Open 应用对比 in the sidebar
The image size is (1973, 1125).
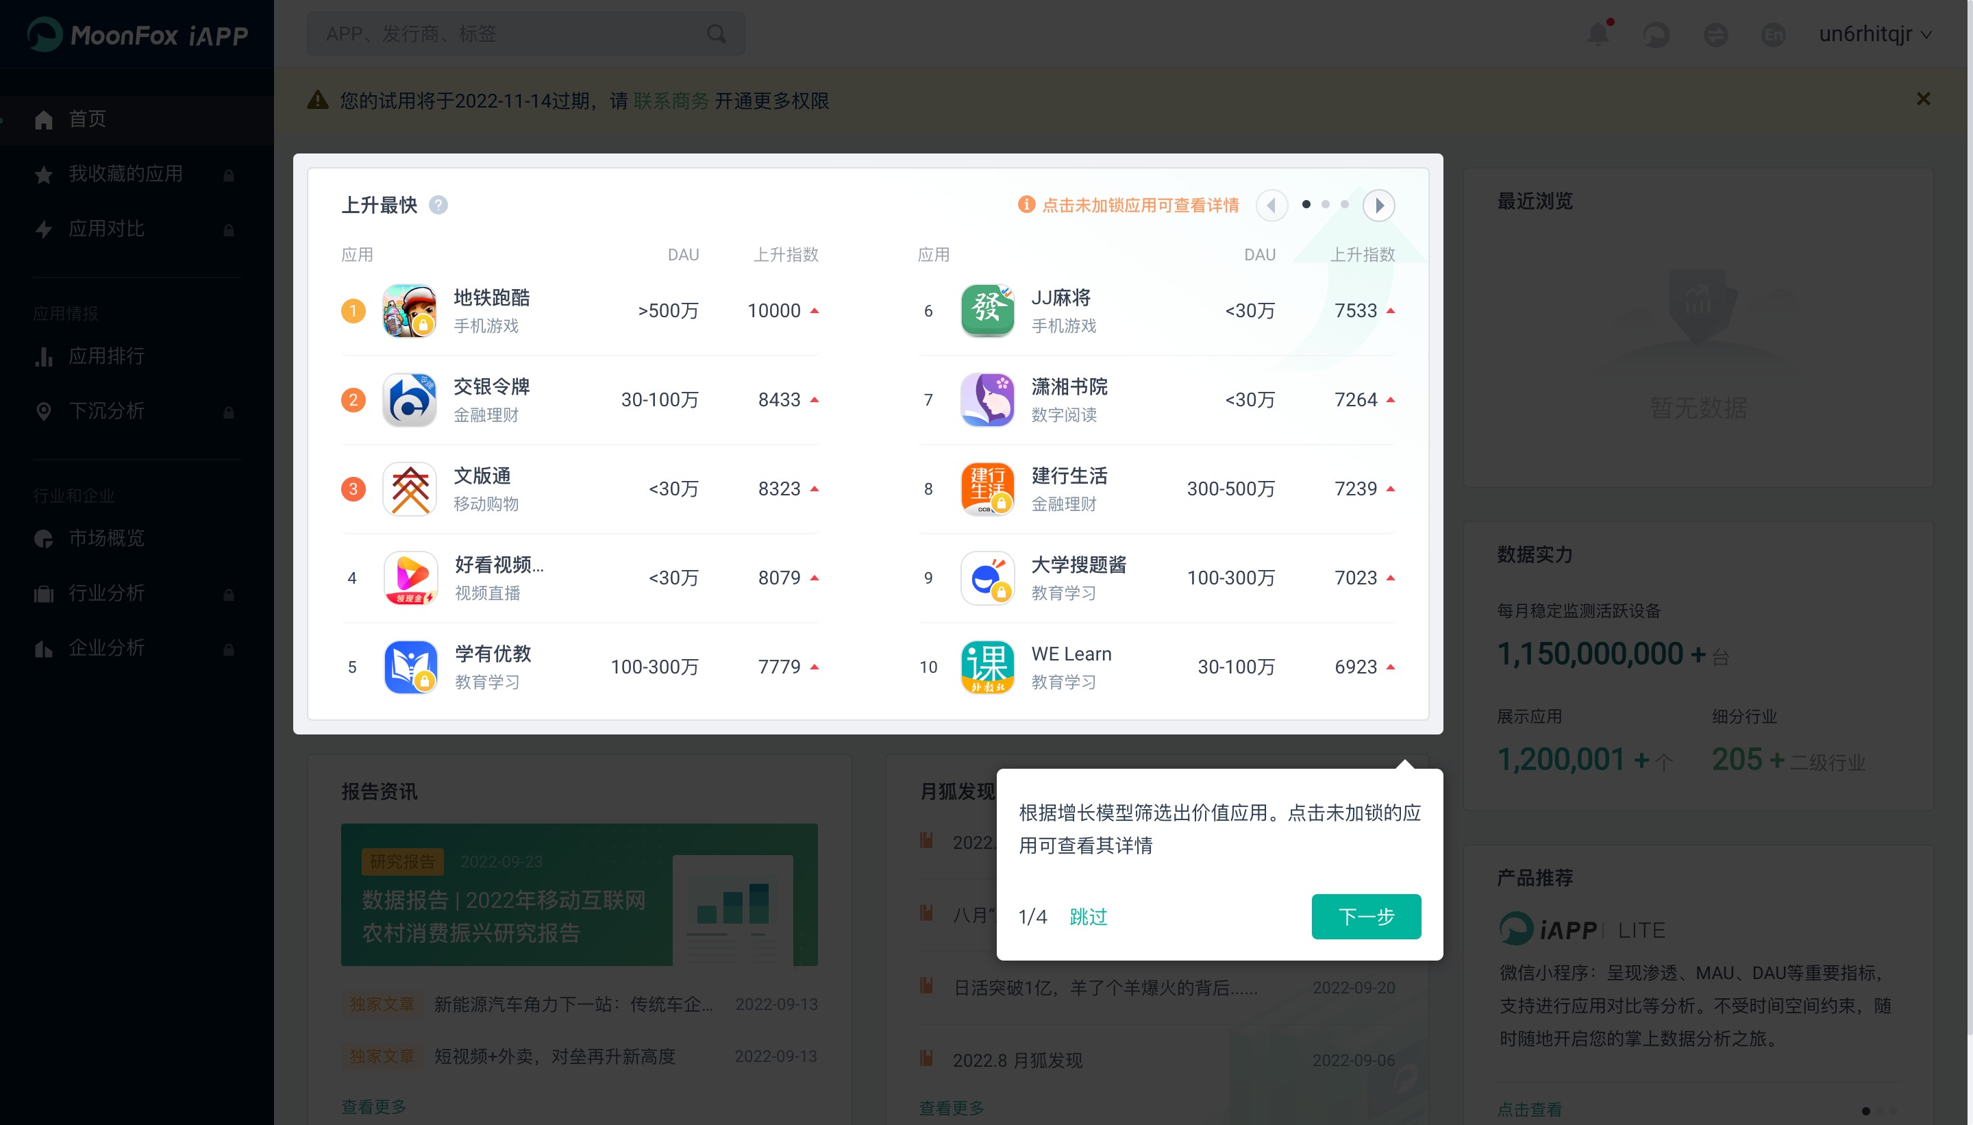coord(137,229)
